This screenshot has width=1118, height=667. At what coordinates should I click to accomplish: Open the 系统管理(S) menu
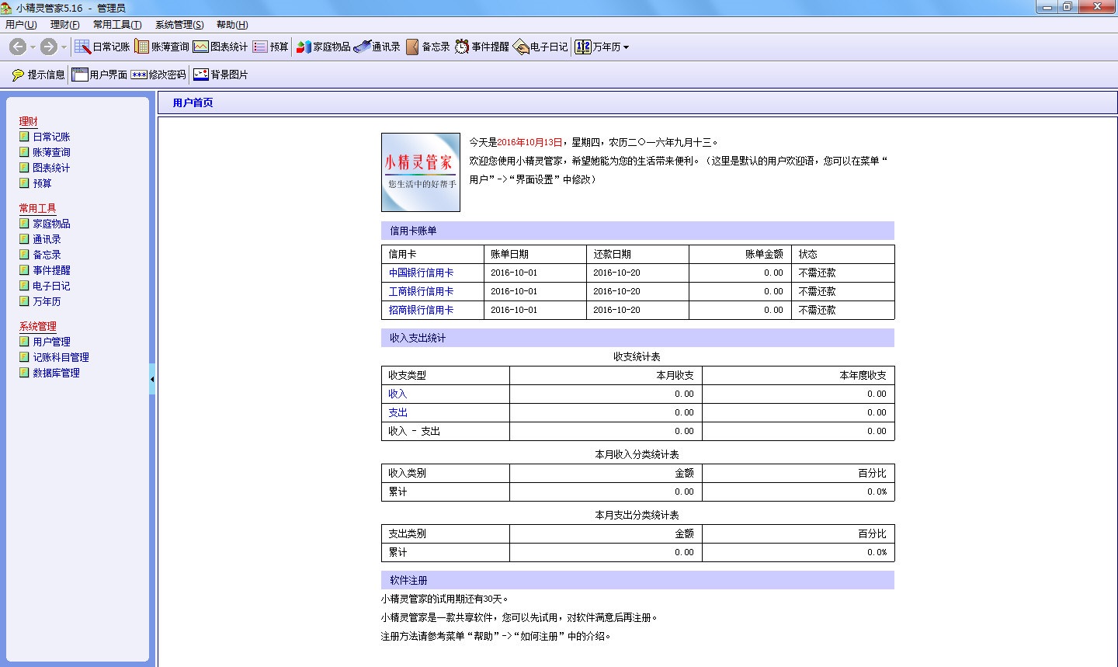[179, 25]
